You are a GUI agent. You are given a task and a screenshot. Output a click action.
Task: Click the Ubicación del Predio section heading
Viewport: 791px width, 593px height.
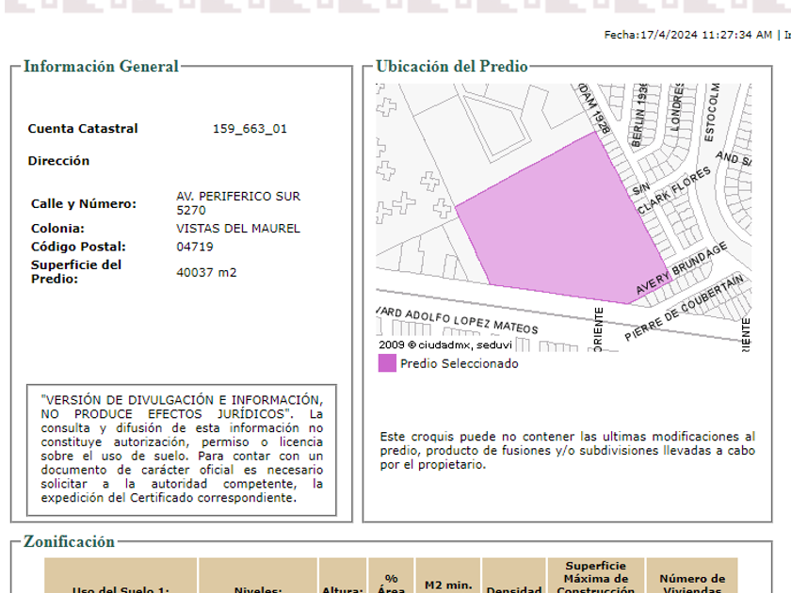click(452, 67)
